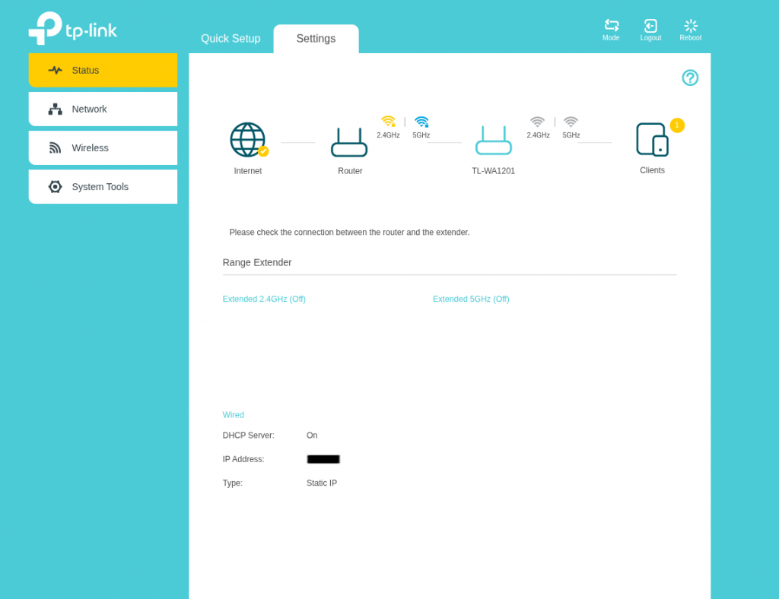Switch to the Quick Setup tab
The height and width of the screenshot is (599, 779).
click(231, 39)
